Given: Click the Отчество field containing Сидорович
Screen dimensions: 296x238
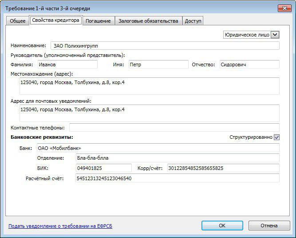Looking at the screenshot, I should pos(249,65).
